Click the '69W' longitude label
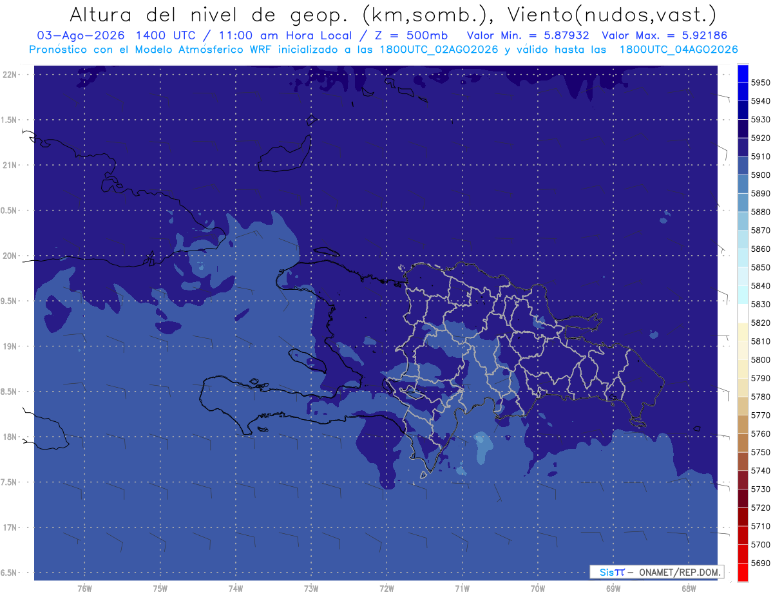 (x=613, y=589)
